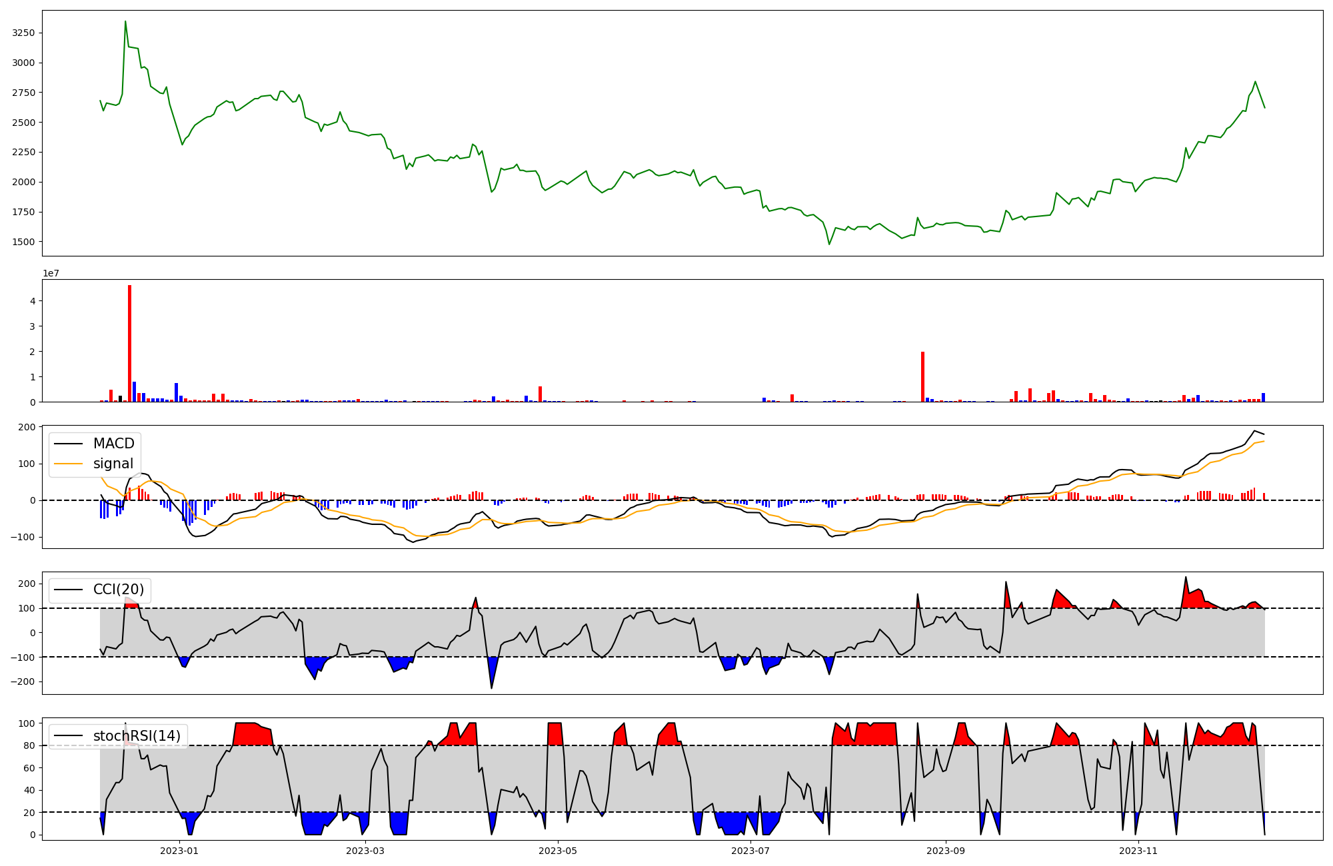
Task: Click the 2023-11 x-axis date label
Action: 1138,851
